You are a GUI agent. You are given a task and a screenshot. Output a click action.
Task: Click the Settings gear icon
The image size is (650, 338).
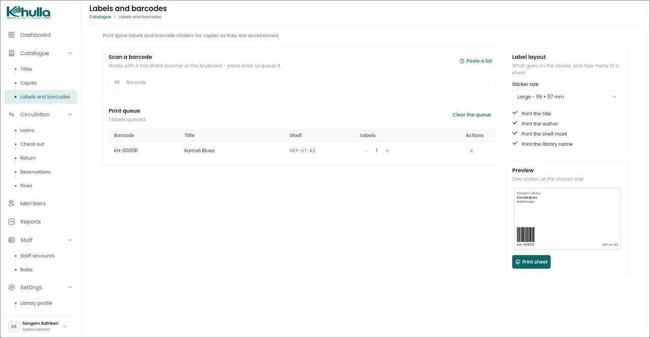pyautogui.click(x=12, y=287)
